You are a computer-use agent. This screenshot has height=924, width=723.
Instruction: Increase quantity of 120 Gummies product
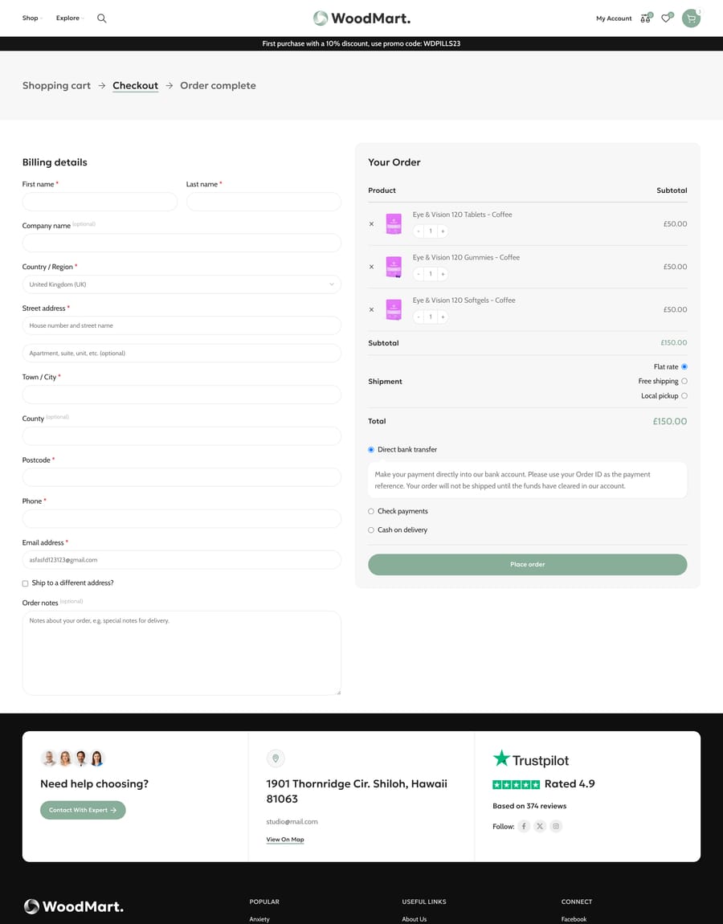(x=443, y=274)
